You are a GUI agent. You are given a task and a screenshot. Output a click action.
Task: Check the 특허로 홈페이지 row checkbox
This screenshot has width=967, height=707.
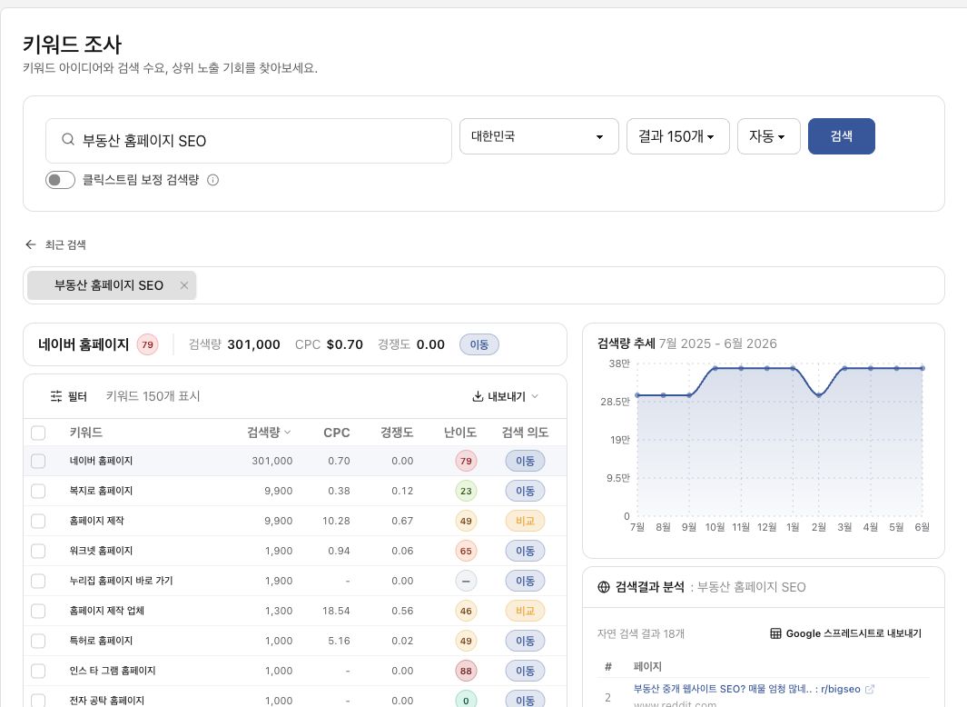click(x=38, y=641)
